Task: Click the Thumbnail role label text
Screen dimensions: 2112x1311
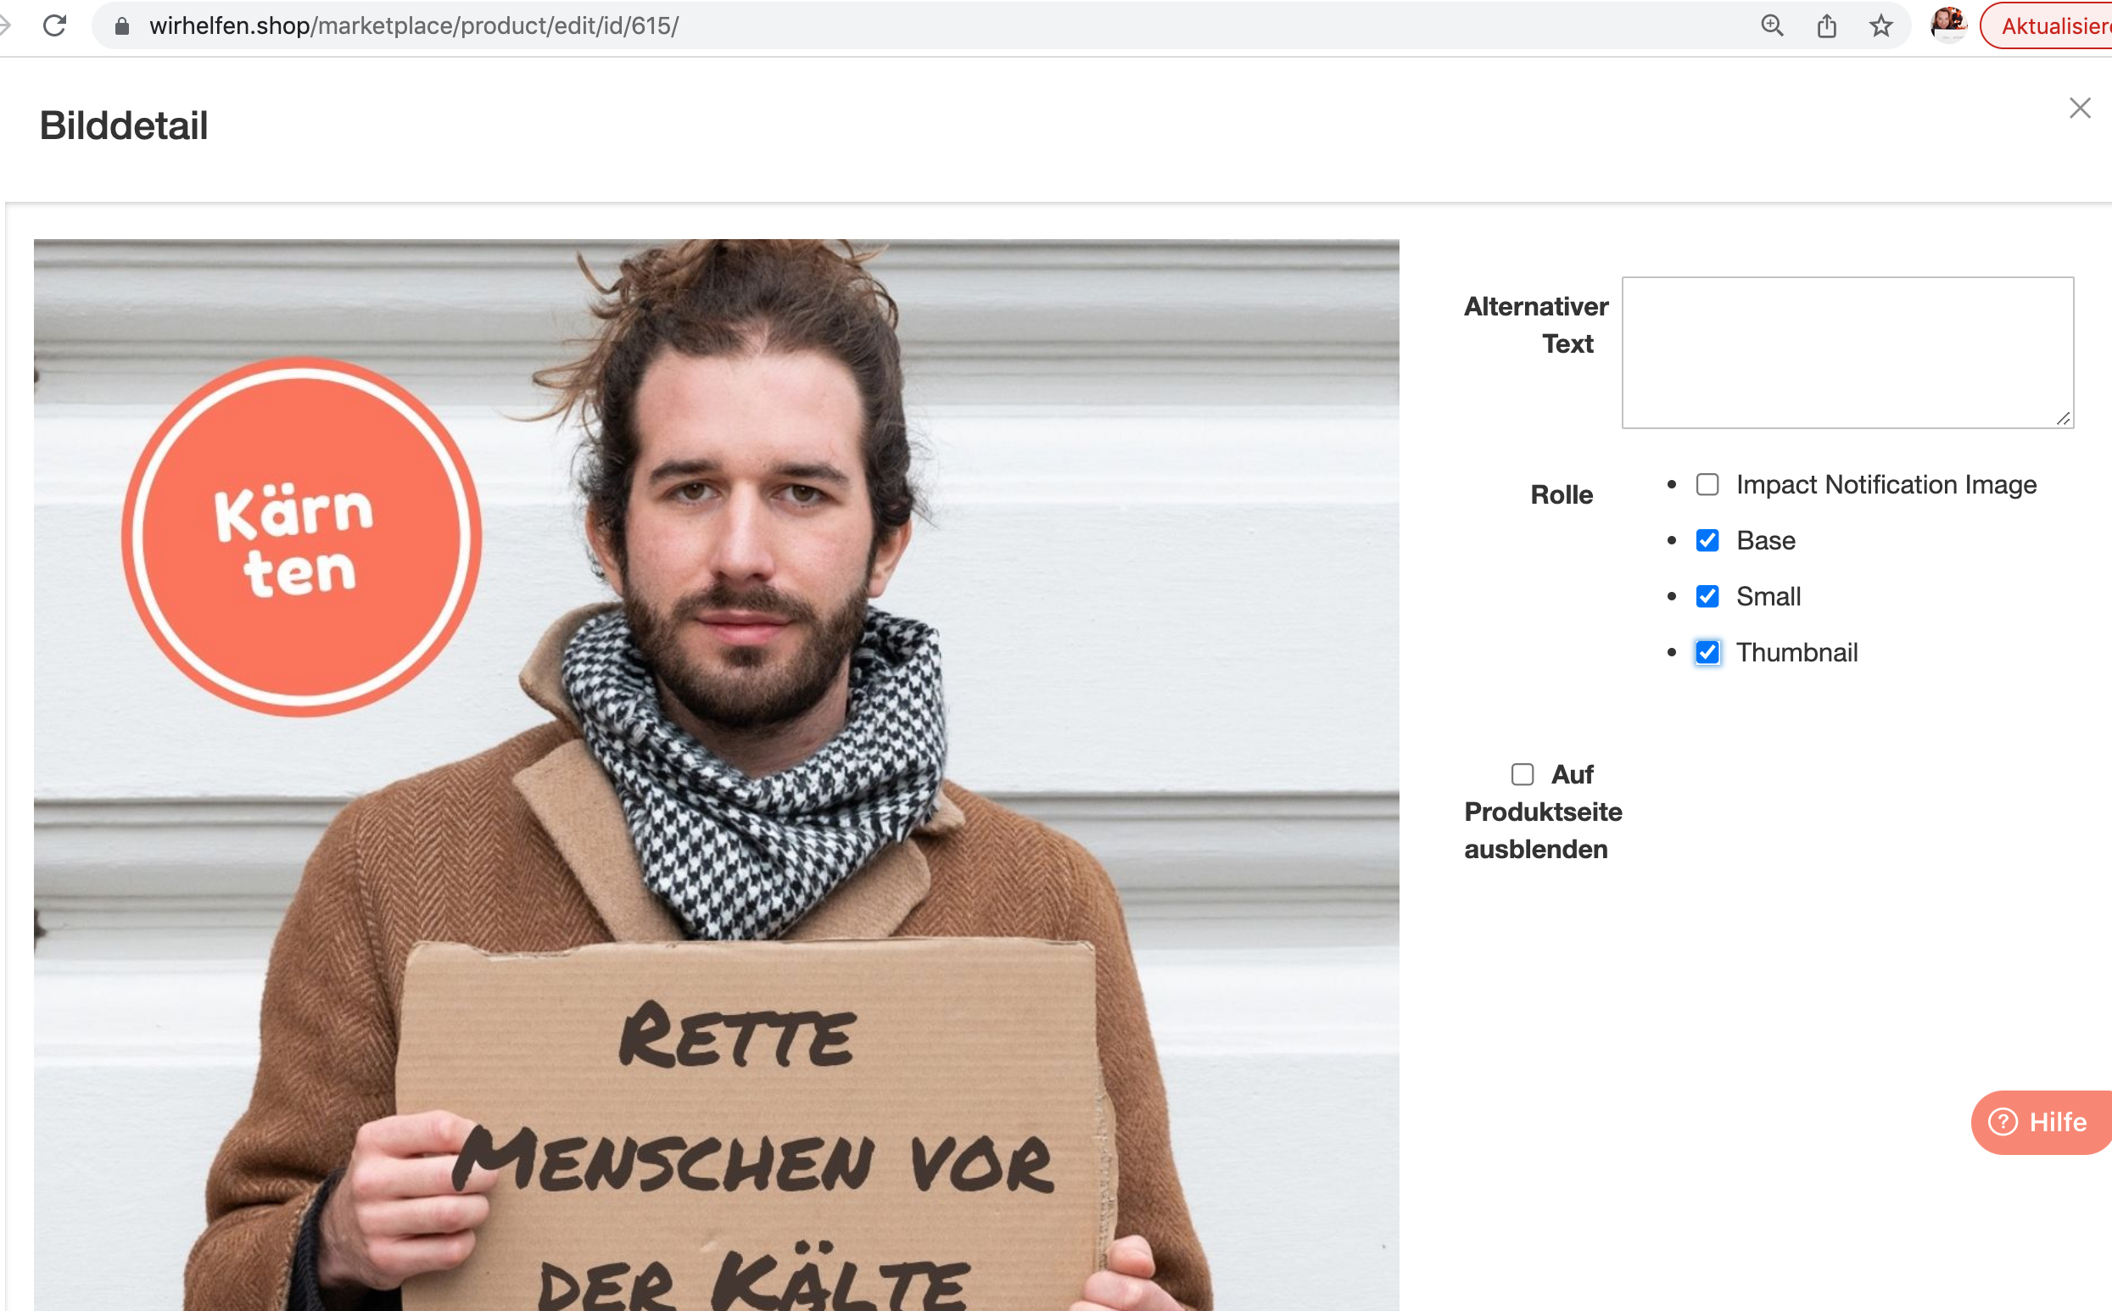Action: click(x=1796, y=652)
